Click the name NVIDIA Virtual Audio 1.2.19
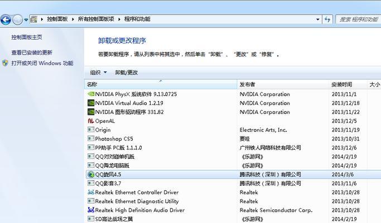Image resolution: width=381 pixels, height=223 pixels. coord(129,103)
